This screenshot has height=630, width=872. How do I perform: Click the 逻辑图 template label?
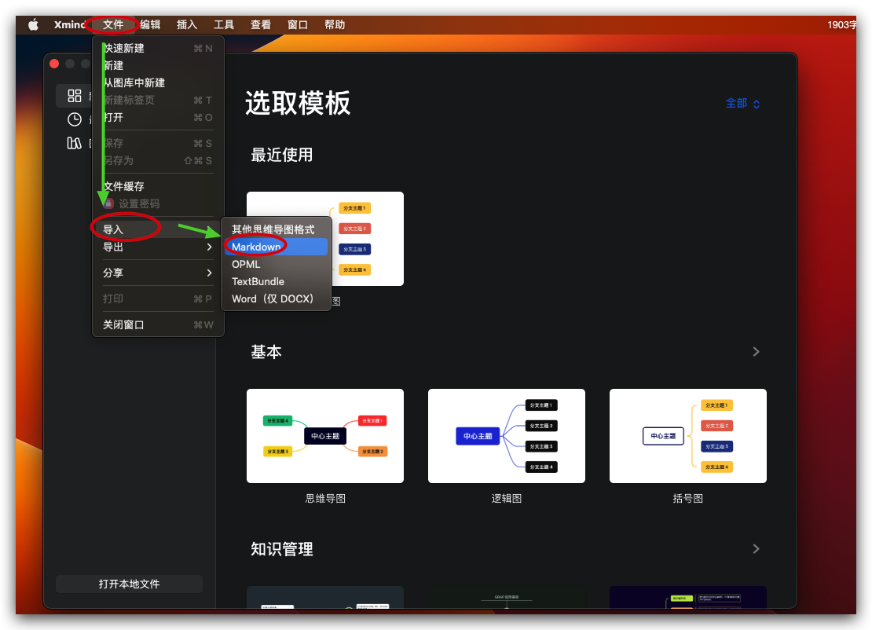coord(507,499)
